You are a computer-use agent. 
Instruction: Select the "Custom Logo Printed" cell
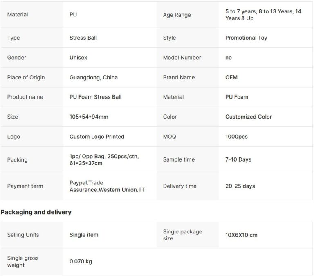point(97,137)
